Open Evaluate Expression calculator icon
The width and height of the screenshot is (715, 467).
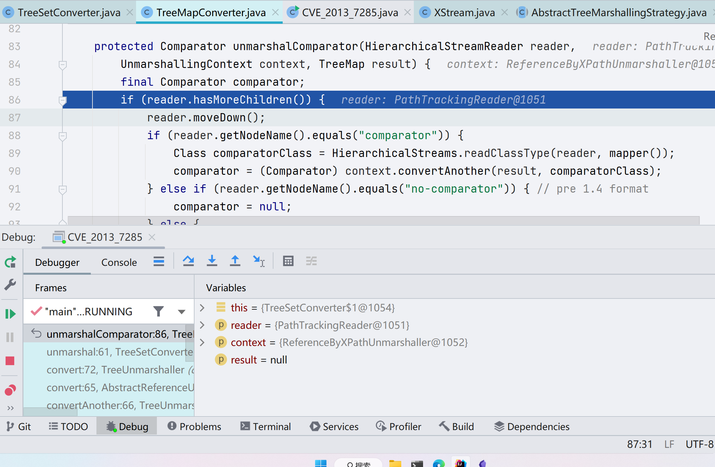coord(288,261)
